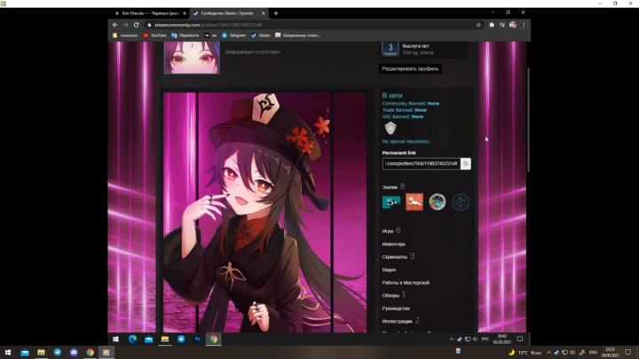This screenshot has width=639, height=359.
Task: Open the media player in outer taskbar
Action: coord(106,353)
